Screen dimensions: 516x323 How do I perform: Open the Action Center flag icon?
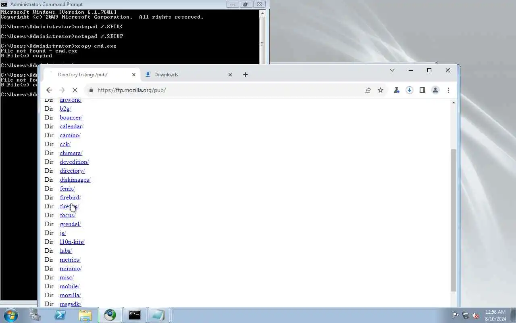click(x=456, y=315)
